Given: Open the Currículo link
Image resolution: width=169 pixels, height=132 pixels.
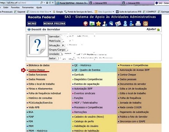Looking at the screenshot, I should pyautogui.click(x=79, y=75).
